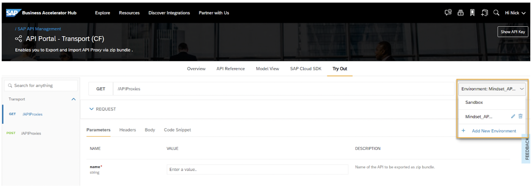Delete the Mindset_AP environment with trash icon

tap(521, 116)
